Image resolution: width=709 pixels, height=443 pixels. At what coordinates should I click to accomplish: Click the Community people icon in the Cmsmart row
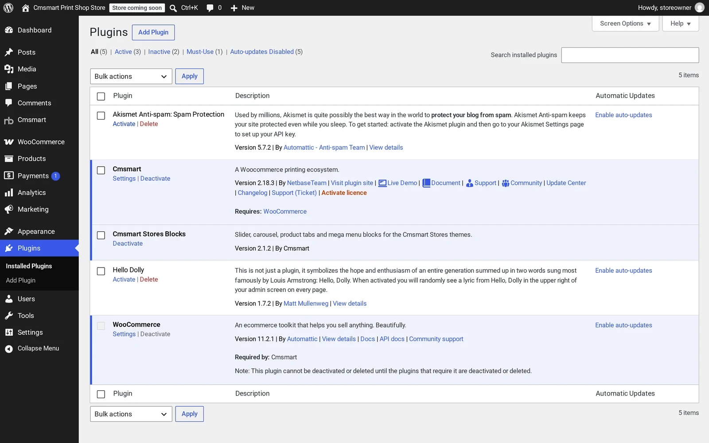pyautogui.click(x=506, y=183)
